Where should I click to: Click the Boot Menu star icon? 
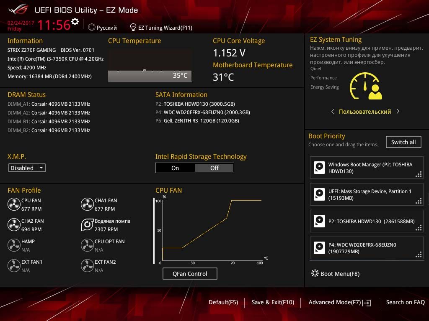315,273
